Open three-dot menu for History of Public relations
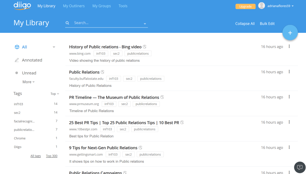This screenshot has width=306, height=174. [289, 47]
